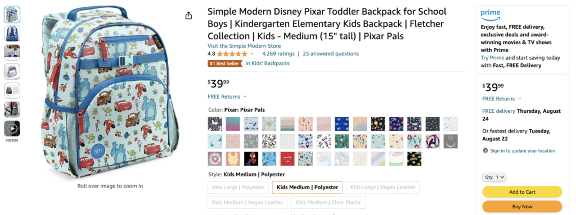Choose Kids Medium Clear Plastic style

click(328, 202)
